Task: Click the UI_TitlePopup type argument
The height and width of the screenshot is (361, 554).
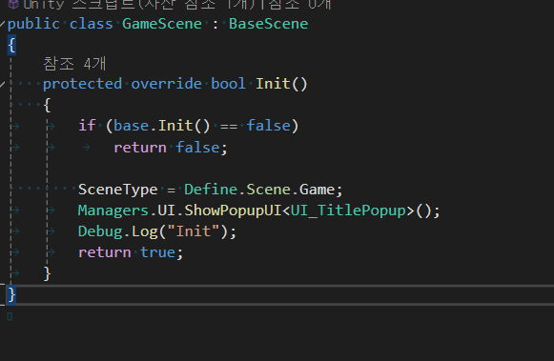Action: [x=348, y=211]
